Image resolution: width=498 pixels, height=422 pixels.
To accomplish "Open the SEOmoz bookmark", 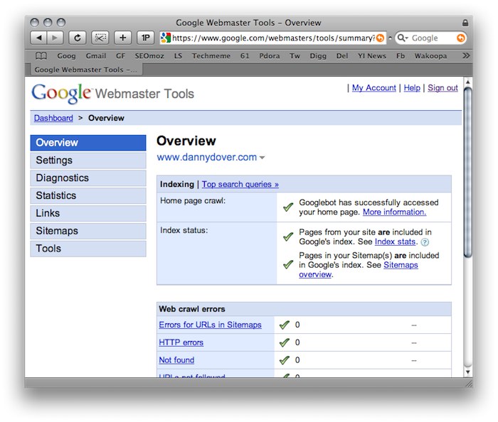I will [149, 56].
